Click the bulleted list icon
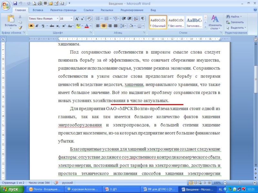The height and width of the screenshot is (193, 258). tap(98, 19)
